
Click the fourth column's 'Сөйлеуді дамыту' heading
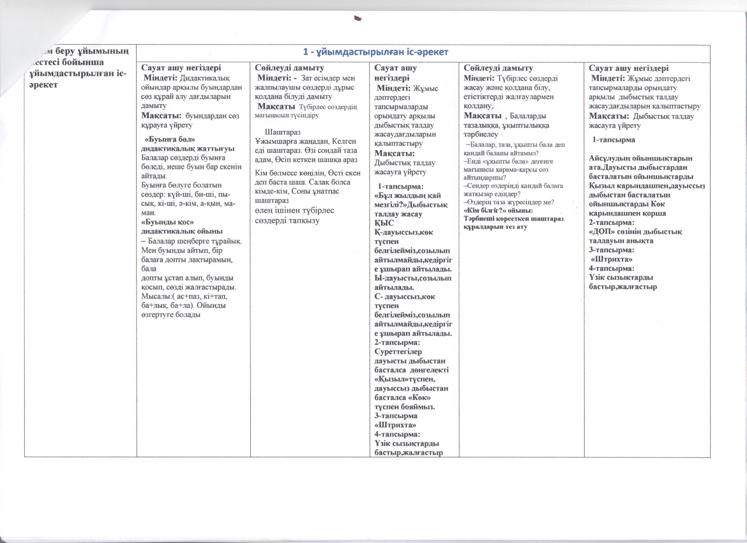(x=498, y=68)
